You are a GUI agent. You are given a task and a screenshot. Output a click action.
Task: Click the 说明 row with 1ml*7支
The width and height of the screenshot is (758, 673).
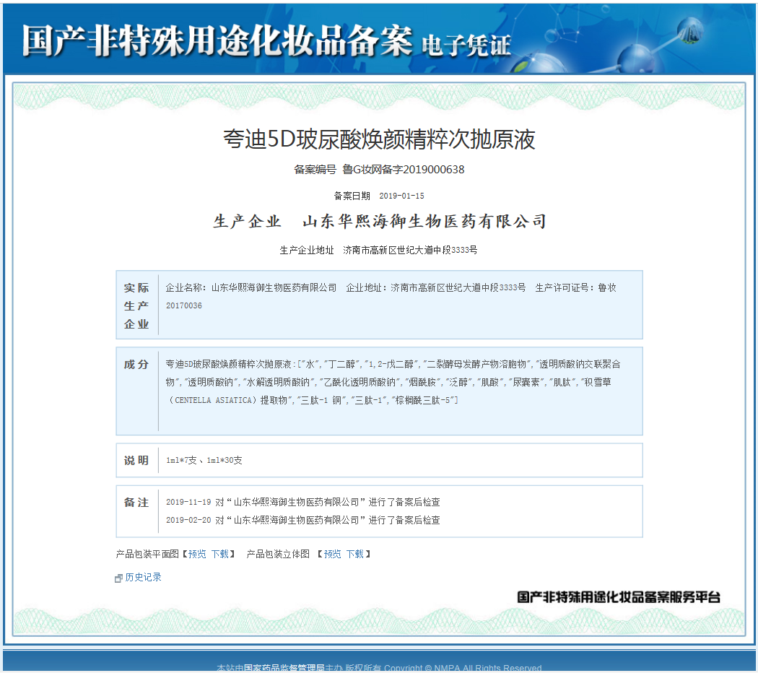pyautogui.click(x=204, y=460)
